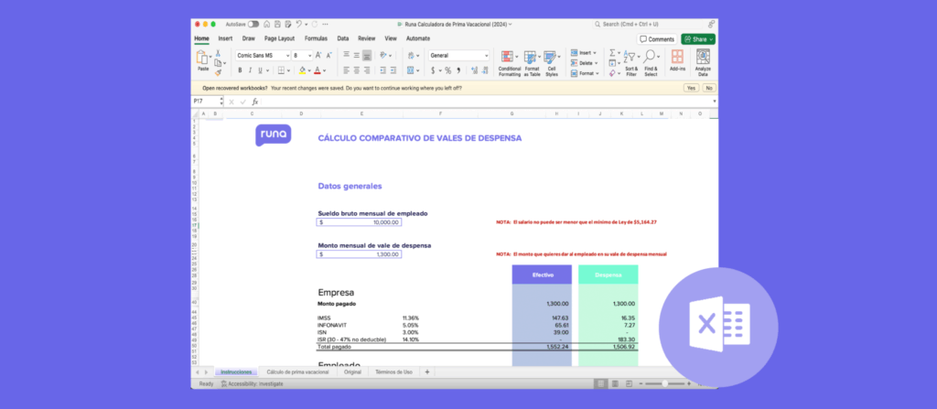Open the View ribbon tab

pos(391,38)
